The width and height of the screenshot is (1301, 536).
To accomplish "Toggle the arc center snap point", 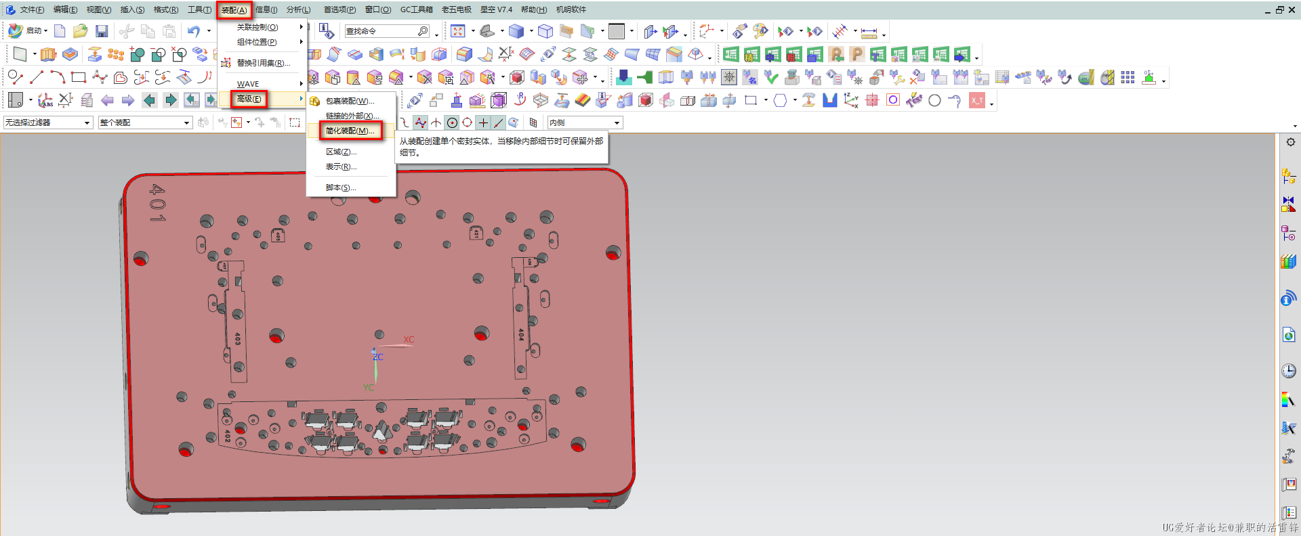I will click(x=452, y=122).
